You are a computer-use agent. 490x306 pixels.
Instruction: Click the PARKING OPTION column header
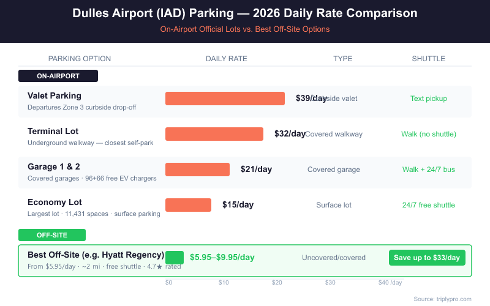coord(80,59)
